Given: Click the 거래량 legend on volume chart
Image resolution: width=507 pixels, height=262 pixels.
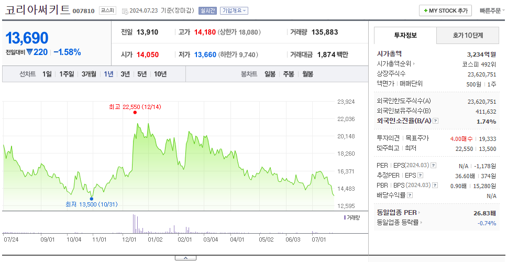Looking at the screenshot, I should click(x=351, y=217).
